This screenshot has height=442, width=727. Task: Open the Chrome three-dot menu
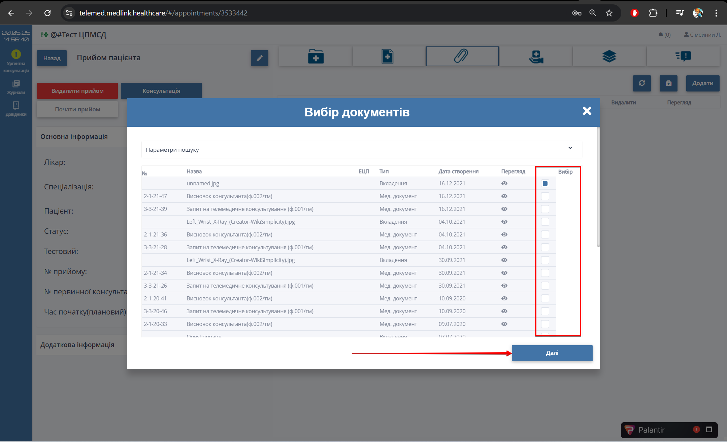point(716,13)
